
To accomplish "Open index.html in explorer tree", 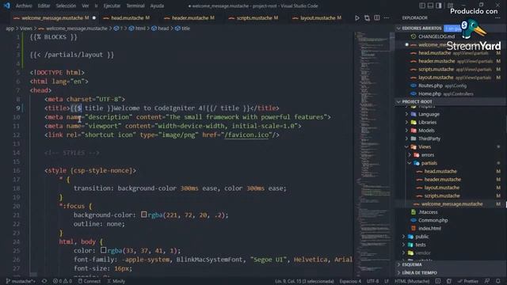I will click(429, 229).
